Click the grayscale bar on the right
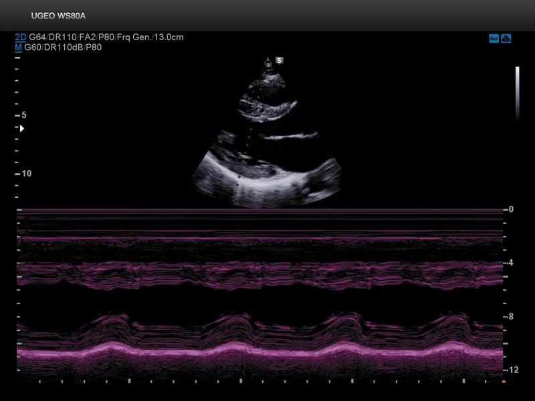Screen dimensions: 535x401 point(517,94)
